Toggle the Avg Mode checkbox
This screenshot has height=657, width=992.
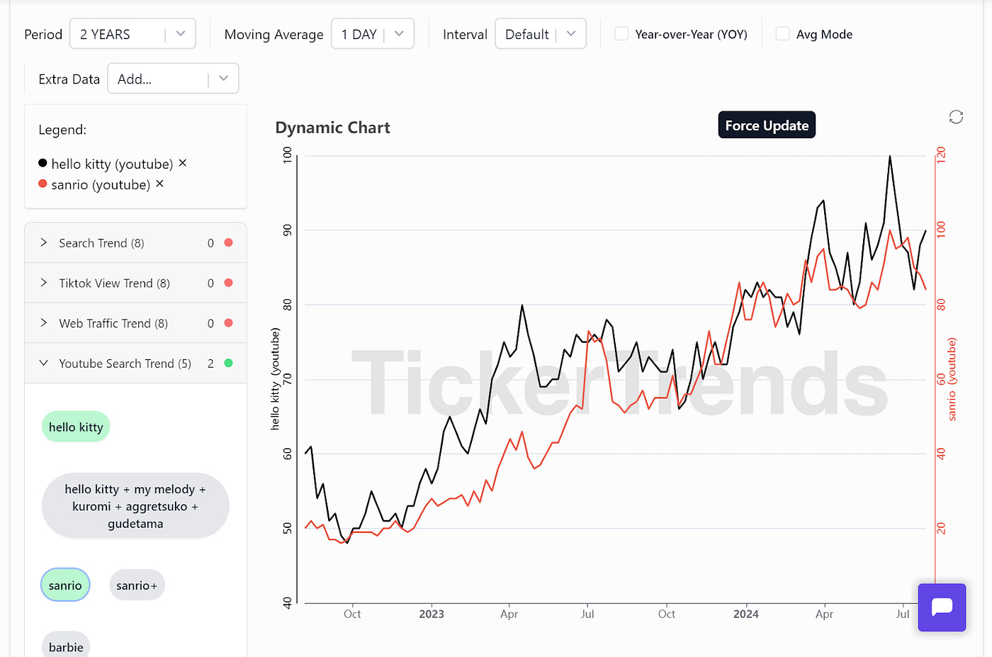(782, 34)
